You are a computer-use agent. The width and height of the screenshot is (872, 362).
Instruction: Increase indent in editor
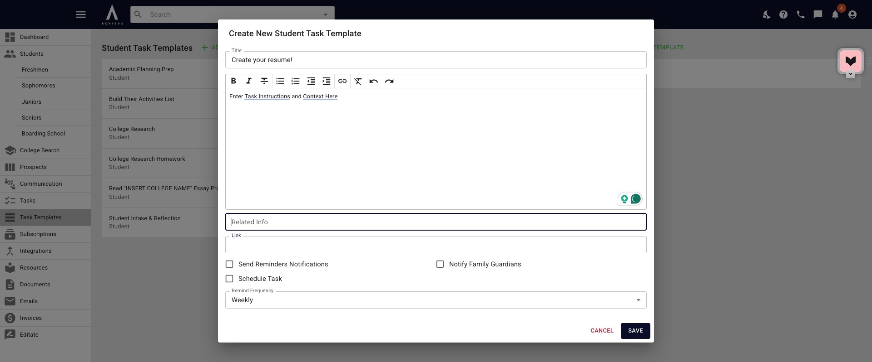327,81
